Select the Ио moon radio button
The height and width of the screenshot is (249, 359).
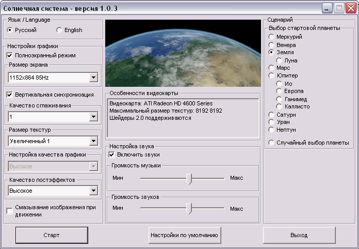pos(279,84)
